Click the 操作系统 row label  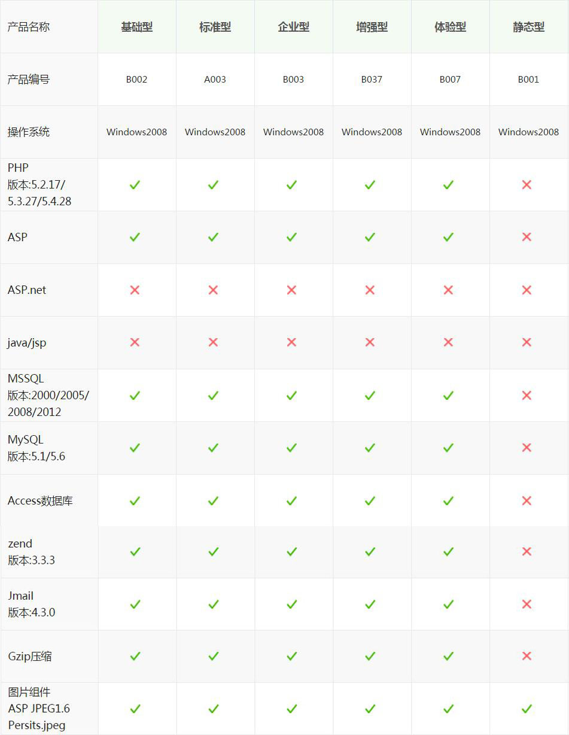[x=29, y=132]
